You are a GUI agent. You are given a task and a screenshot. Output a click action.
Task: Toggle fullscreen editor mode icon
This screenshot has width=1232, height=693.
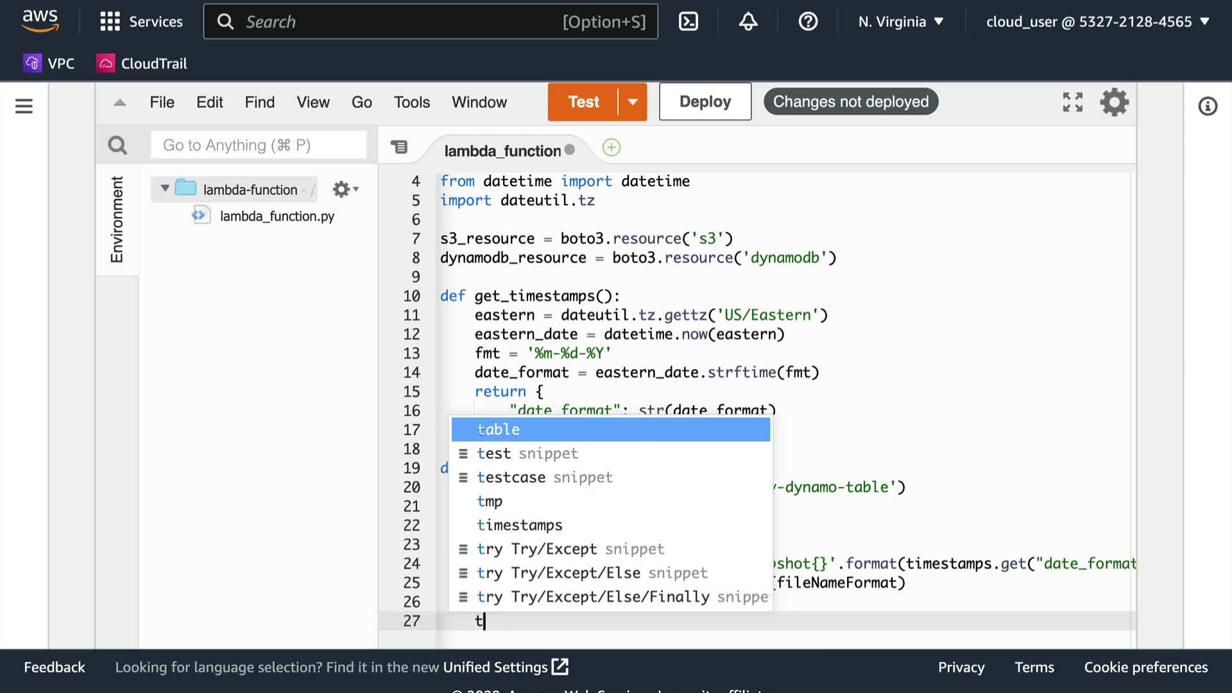(x=1072, y=102)
